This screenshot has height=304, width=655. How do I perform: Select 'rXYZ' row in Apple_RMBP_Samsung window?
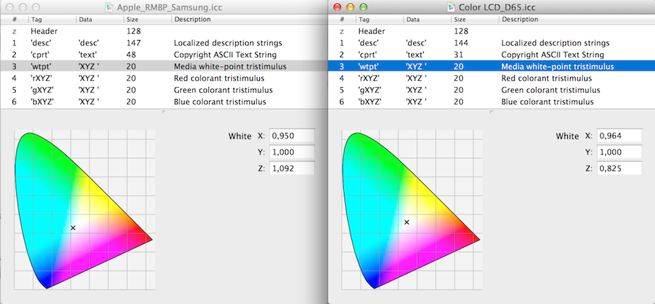164,78
